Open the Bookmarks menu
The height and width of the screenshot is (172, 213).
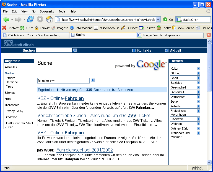pyautogui.click(x=47, y=11)
